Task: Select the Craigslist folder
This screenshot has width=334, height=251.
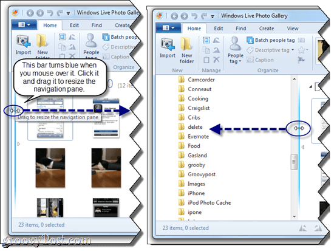Action: click(194, 108)
